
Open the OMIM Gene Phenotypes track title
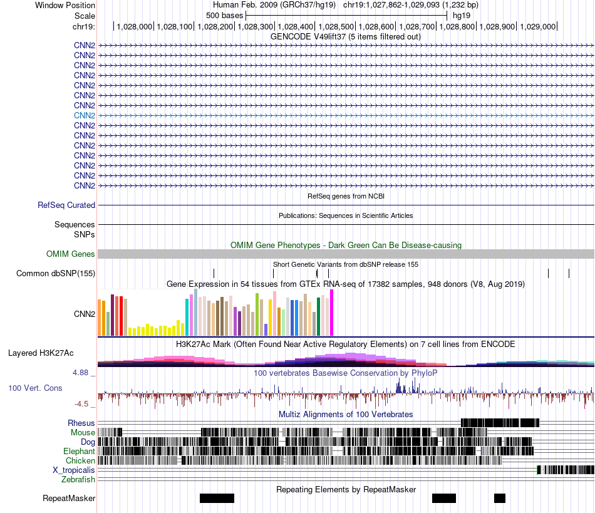click(346, 245)
